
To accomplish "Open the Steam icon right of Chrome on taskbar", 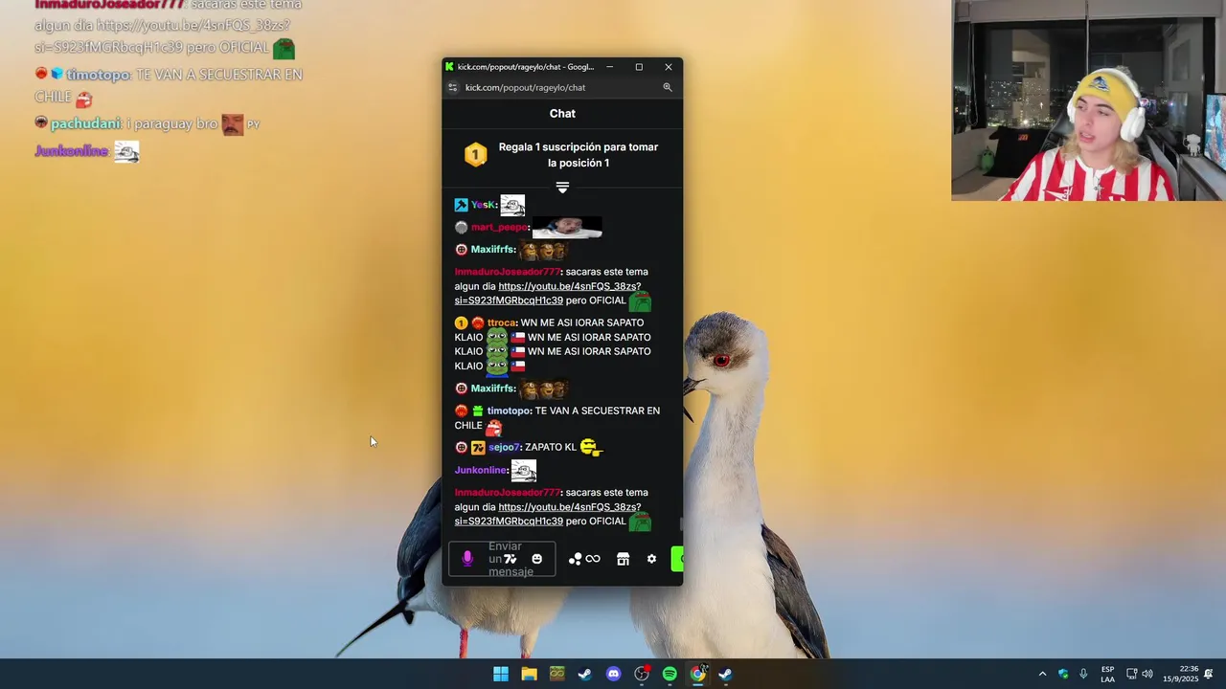I will tap(726, 674).
